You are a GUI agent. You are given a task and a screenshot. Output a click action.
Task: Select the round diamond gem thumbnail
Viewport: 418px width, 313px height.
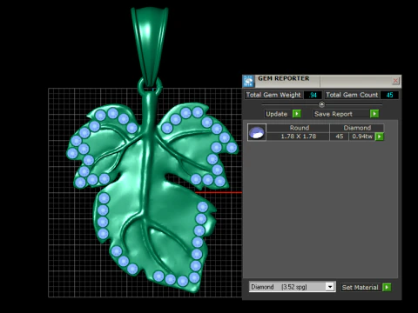(x=257, y=132)
